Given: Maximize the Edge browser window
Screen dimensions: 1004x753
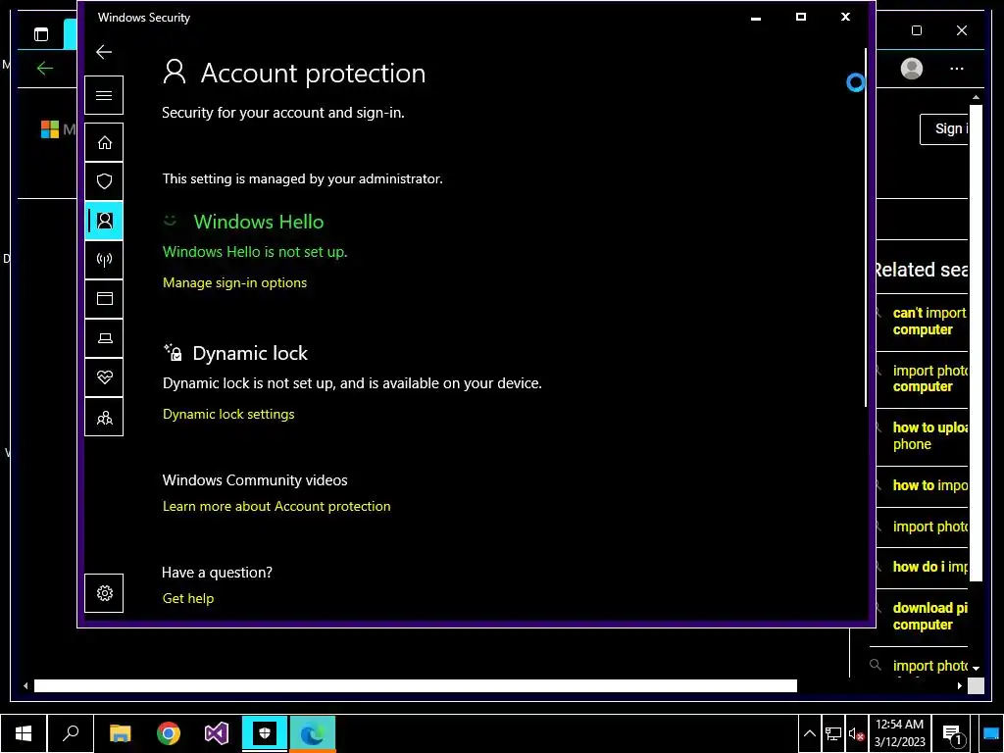Looking at the screenshot, I should [x=917, y=30].
